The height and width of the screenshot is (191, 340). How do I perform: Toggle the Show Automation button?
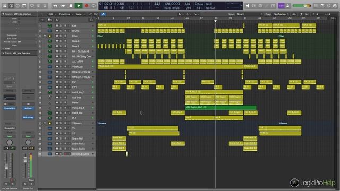(x=90, y=14)
